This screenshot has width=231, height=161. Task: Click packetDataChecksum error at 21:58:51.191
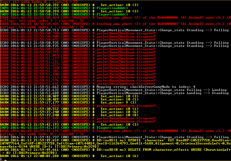coord(78,62)
